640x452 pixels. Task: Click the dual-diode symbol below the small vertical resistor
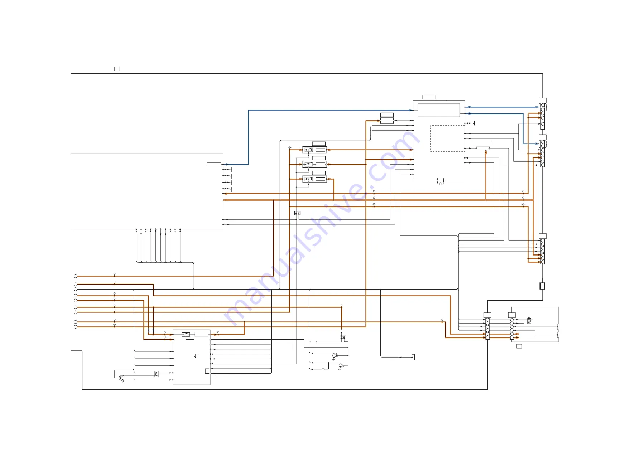tap(343, 337)
